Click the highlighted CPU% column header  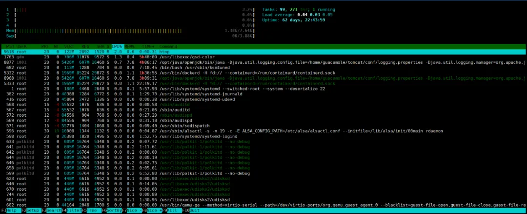(x=117, y=47)
